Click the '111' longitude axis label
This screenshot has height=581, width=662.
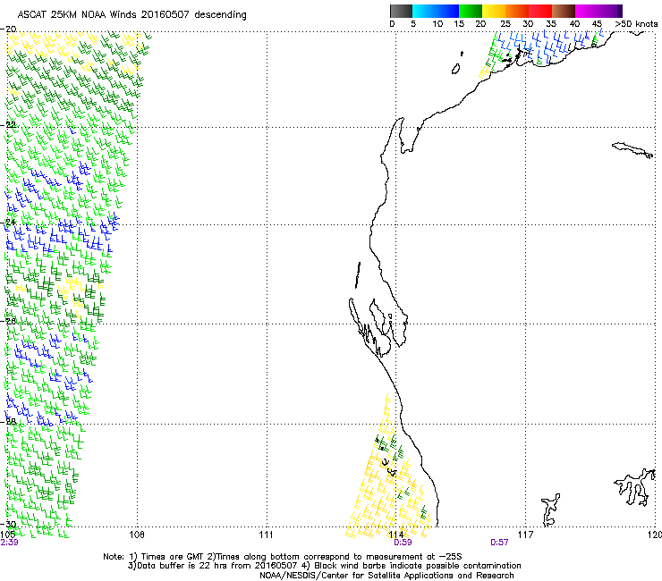tap(266, 535)
